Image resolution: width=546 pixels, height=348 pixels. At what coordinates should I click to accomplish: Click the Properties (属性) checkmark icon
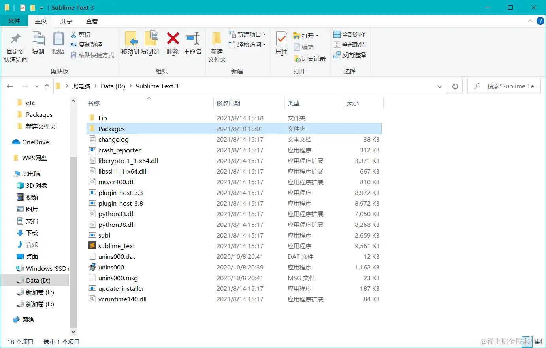click(x=281, y=39)
